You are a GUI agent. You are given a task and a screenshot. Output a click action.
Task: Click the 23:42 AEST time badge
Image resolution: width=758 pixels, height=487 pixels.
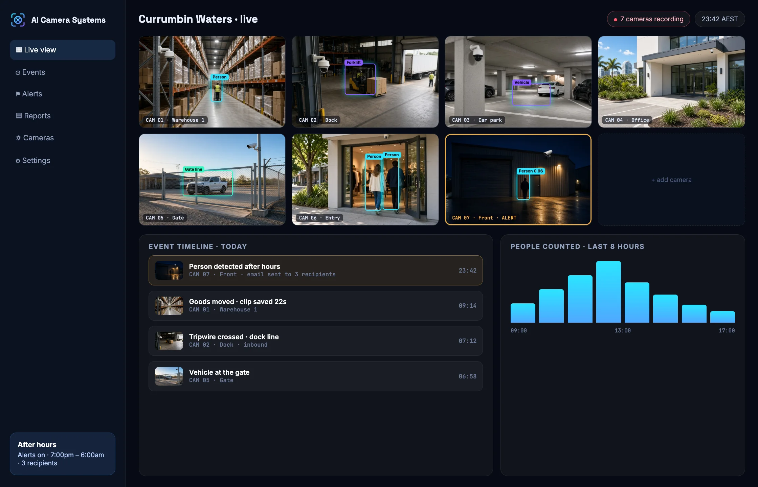click(720, 19)
